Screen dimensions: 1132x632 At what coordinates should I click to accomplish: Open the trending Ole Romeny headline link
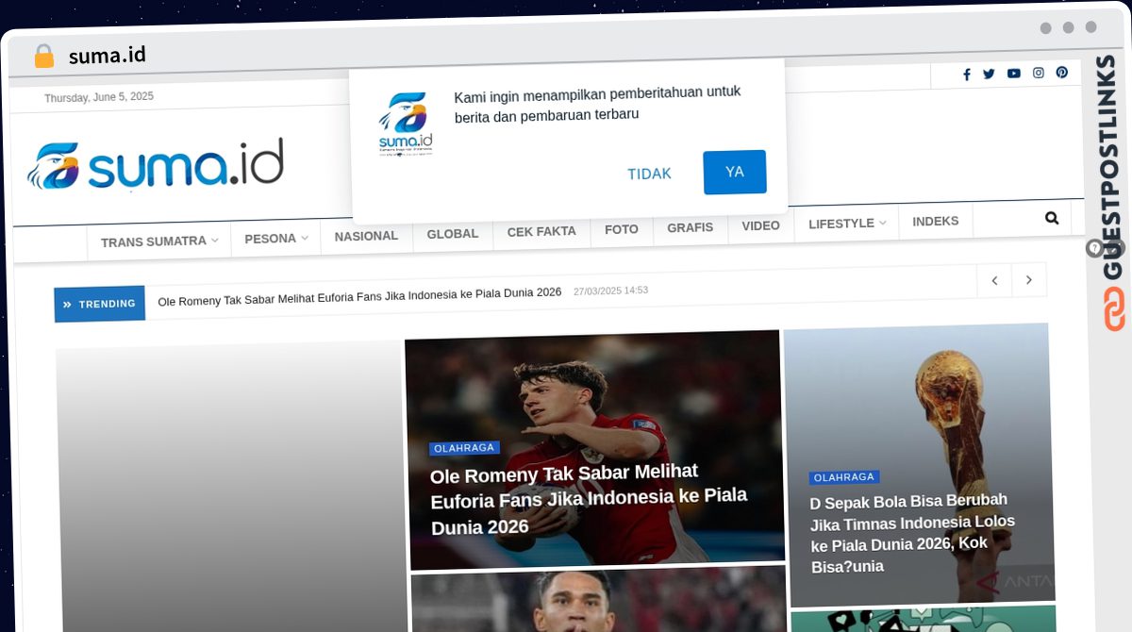click(359, 293)
